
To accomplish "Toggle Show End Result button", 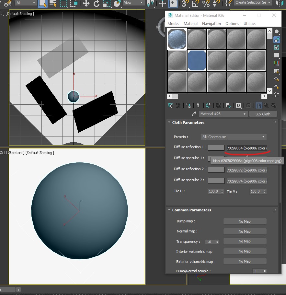I will click(258, 105).
